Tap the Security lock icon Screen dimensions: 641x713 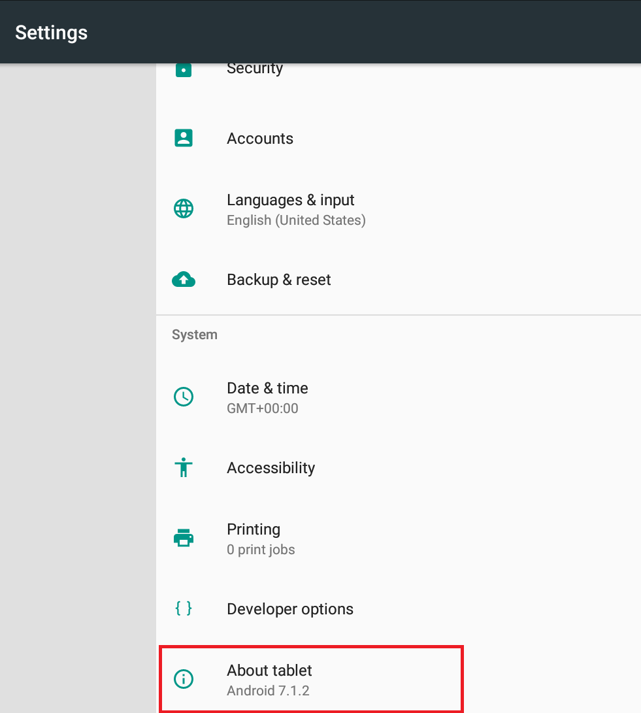click(184, 69)
